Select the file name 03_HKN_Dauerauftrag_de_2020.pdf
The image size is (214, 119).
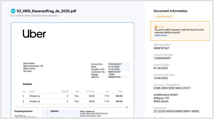coord(46,11)
